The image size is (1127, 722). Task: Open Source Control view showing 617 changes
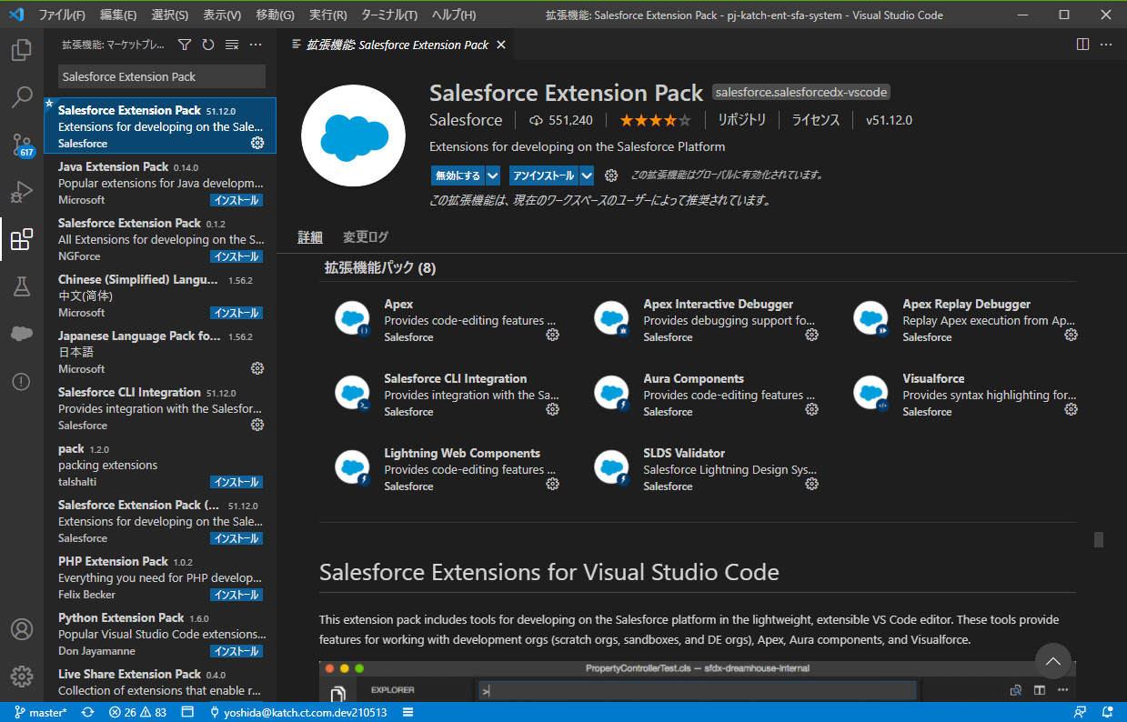tap(22, 144)
